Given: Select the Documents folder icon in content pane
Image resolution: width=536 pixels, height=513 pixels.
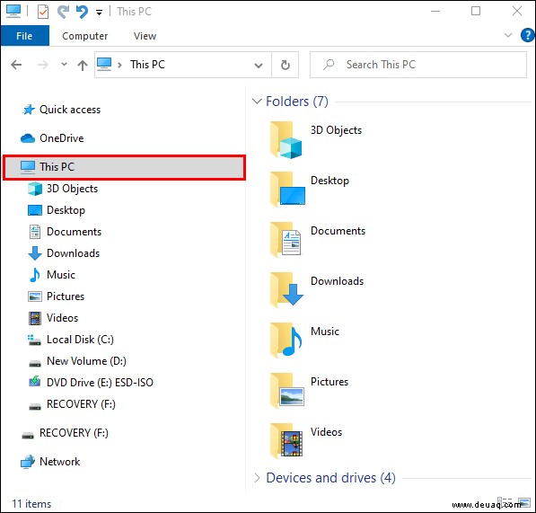Looking at the screenshot, I should [x=286, y=239].
